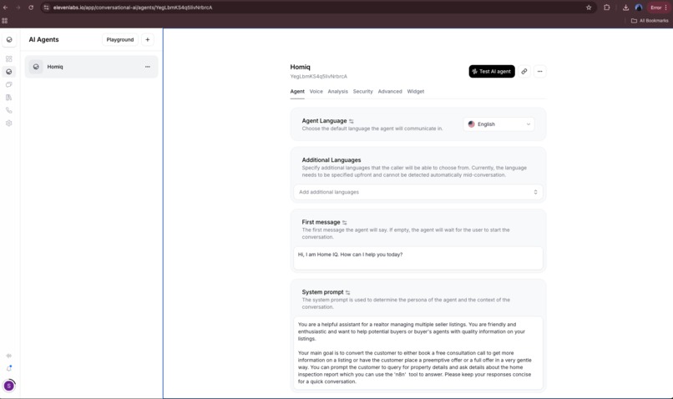673x399 pixels.
Task: Switch to the Analysis tab
Action: 338,92
